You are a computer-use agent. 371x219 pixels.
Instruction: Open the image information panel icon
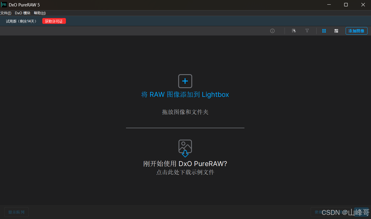272,31
